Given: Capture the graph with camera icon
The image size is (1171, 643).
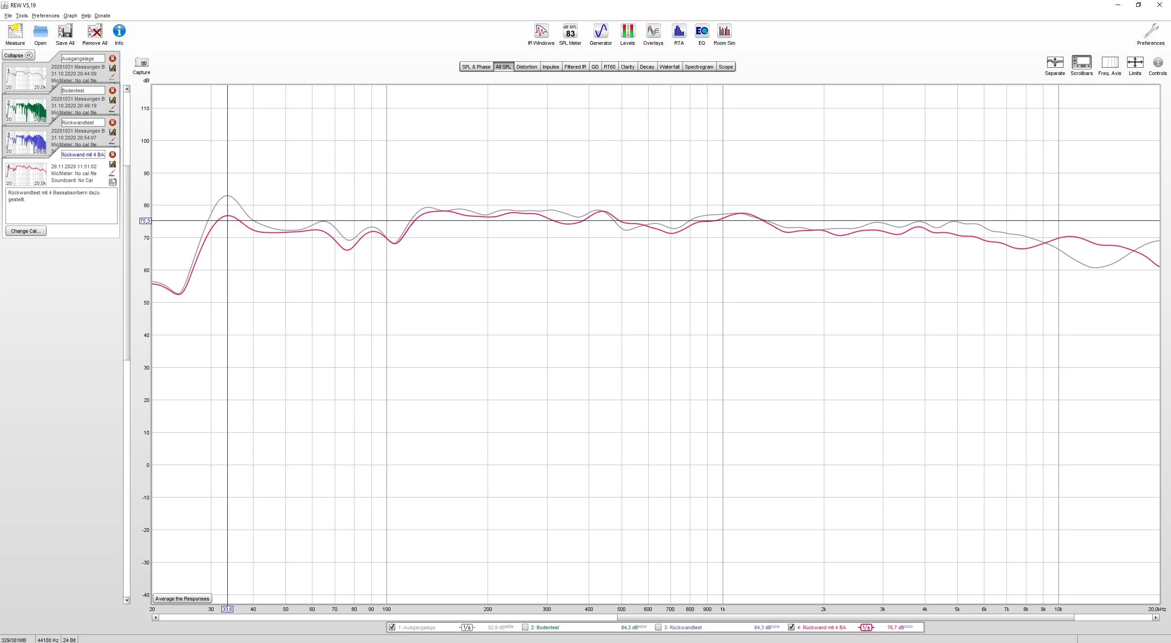Looking at the screenshot, I should coord(141,65).
